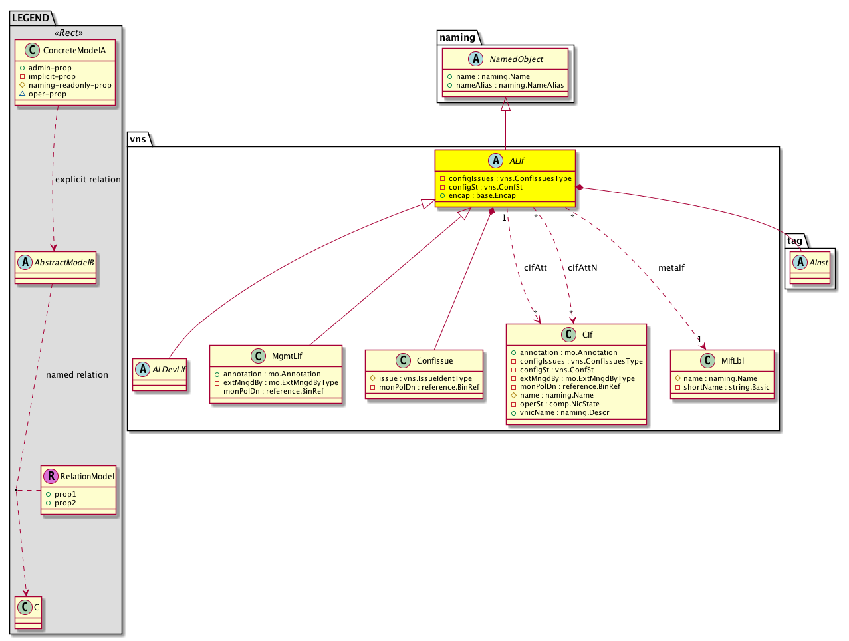Click the MIfLbl class circle icon
849x641 pixels.
708,360
